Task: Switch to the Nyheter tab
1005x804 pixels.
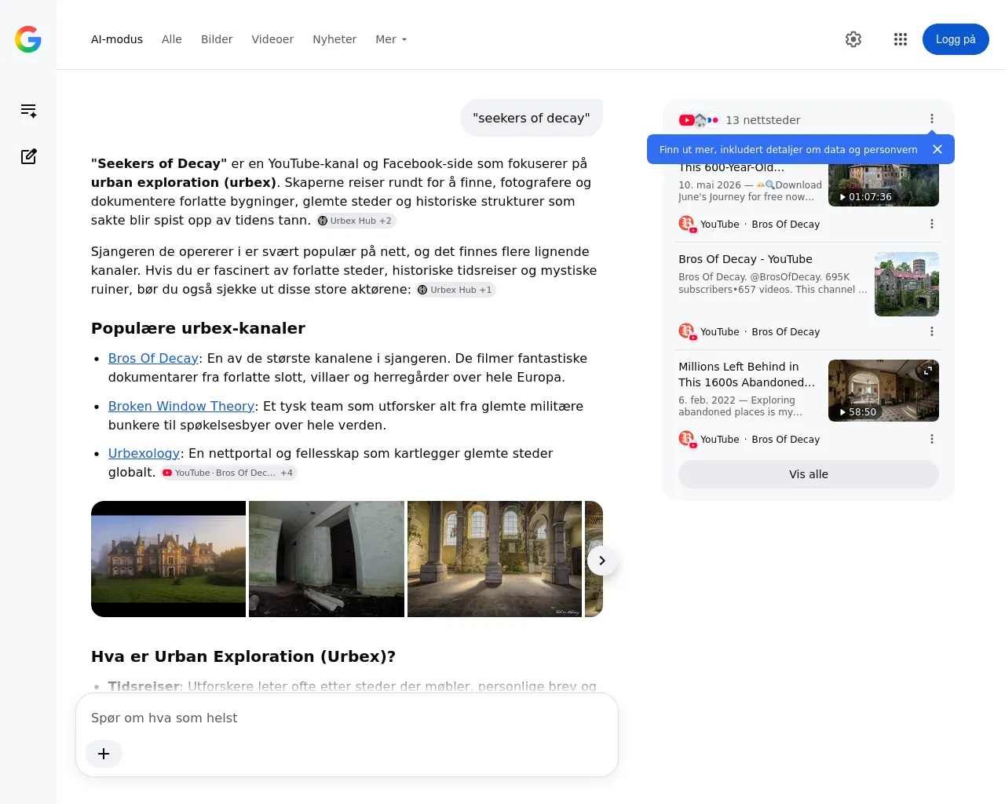Action: pyautogui.click(x=334, y=39)
